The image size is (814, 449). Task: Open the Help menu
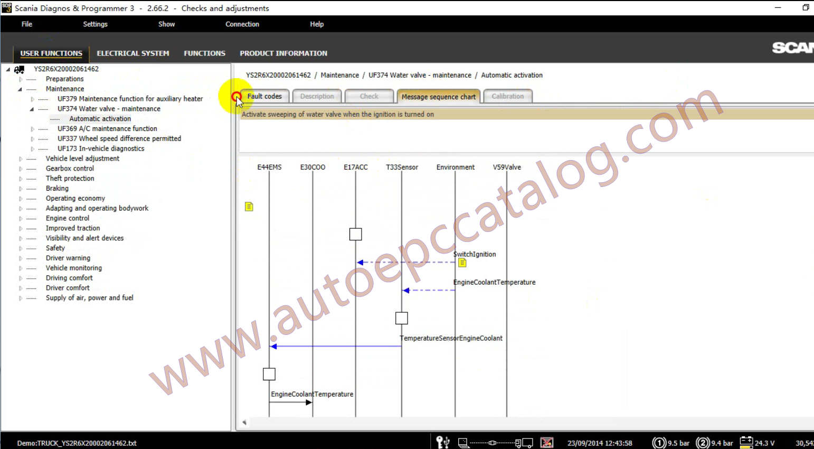pyautogui.click(x=317, y=24)
